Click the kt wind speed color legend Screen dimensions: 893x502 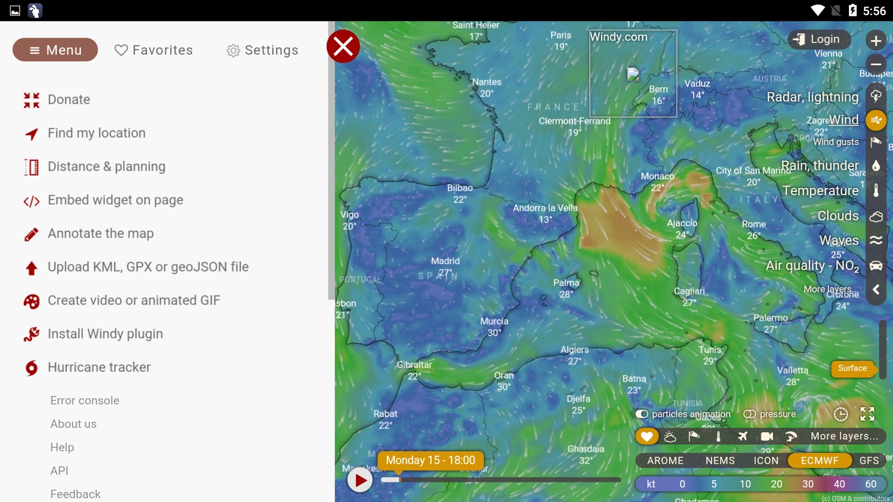pos(762,484)
